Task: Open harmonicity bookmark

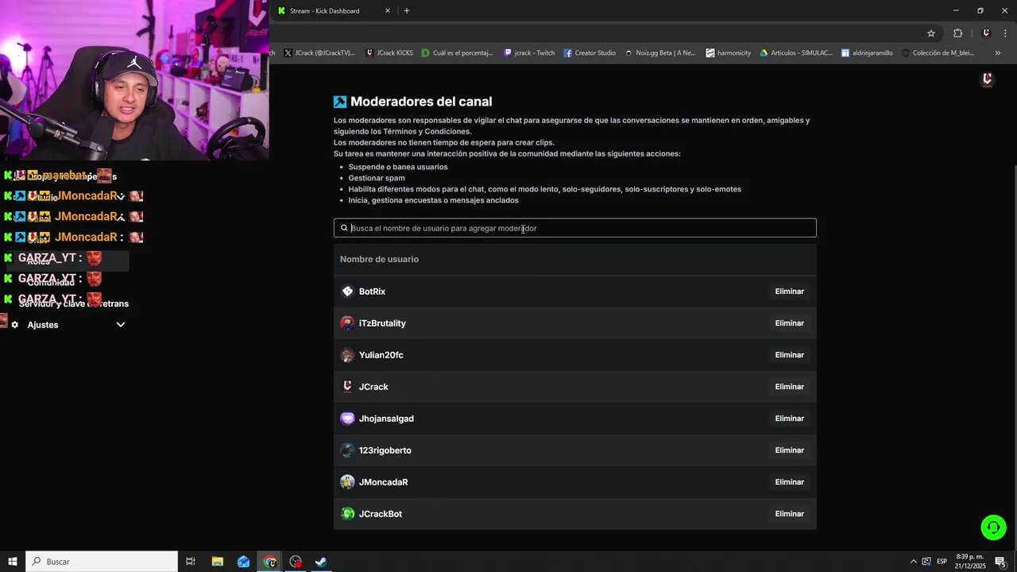Action: tap(728, 53)
